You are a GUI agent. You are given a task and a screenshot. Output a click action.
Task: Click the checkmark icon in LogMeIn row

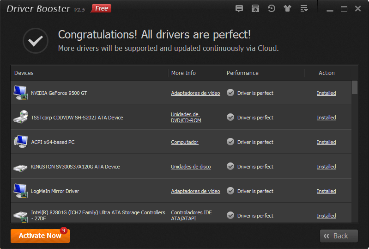click(230, 191)
